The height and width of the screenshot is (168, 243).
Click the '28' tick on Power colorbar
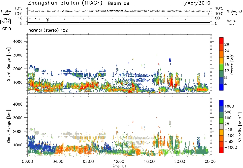227,44
